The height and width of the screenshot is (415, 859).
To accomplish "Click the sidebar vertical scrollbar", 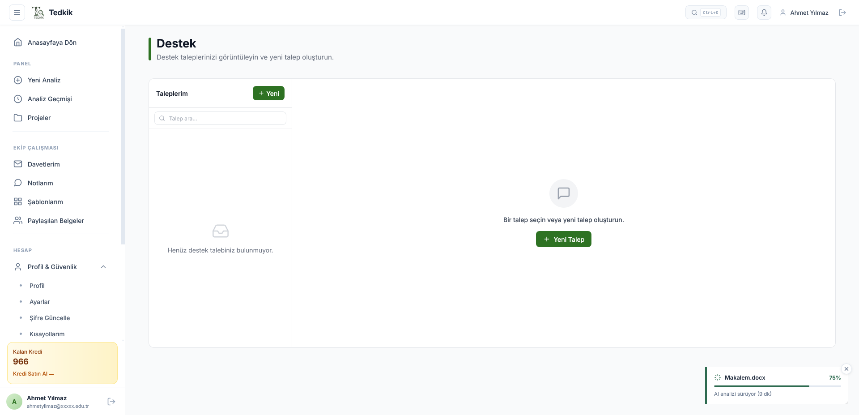I will [x=123, y=137].
